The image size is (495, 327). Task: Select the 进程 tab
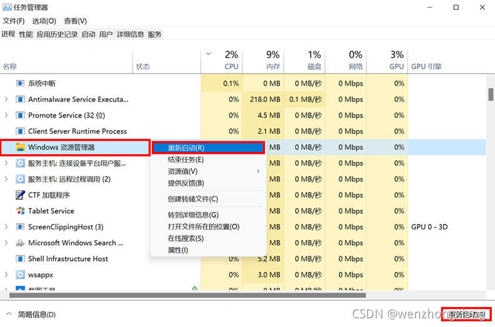click(8, 34)
